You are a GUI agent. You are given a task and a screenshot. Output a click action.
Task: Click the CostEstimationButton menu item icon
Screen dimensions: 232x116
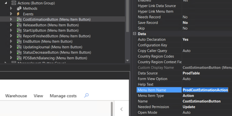19,20
